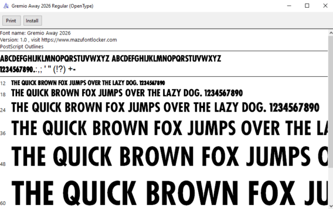Click the size label '12'
Viewport: 333px width, 209px height.
[x=3, y=83]
